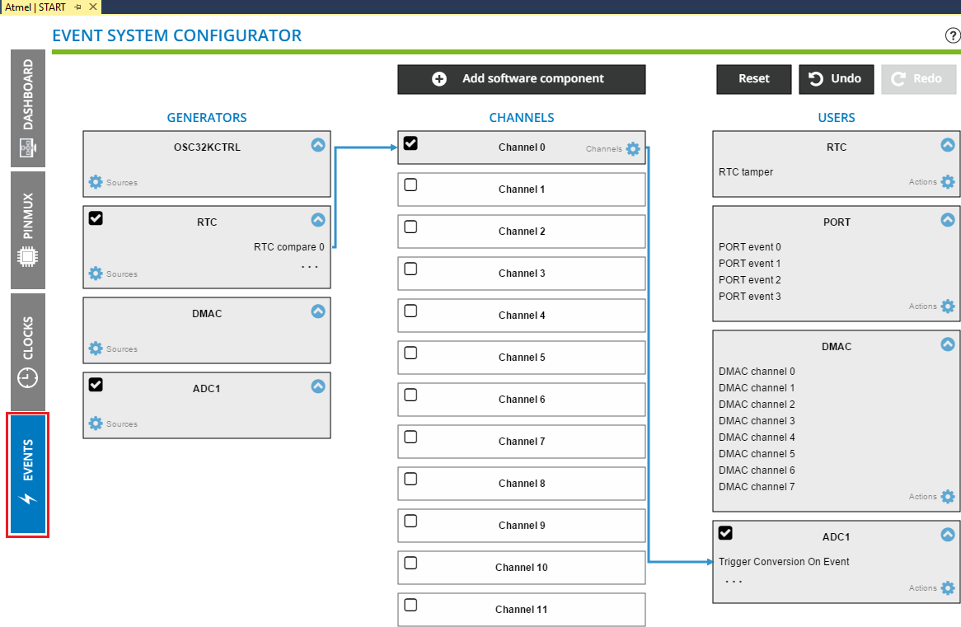Open Sources gear for RTC generator
961x627 pixels.
point(96,274)
